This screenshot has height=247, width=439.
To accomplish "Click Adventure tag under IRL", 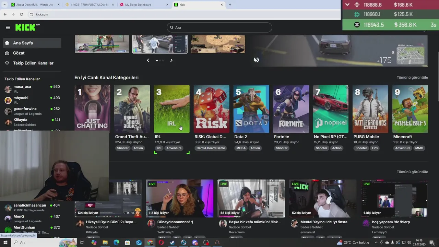I will (174, 148).
